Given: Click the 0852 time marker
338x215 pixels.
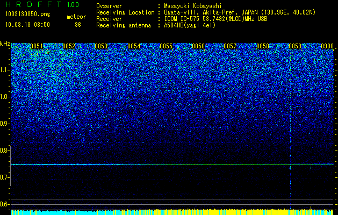Looking at the screenshot, I should click(69, 46).
